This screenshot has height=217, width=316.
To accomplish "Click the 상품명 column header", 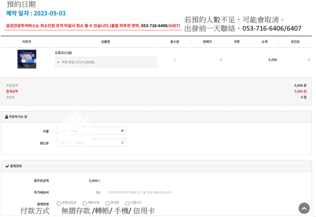I will click(x=105, y=42).
